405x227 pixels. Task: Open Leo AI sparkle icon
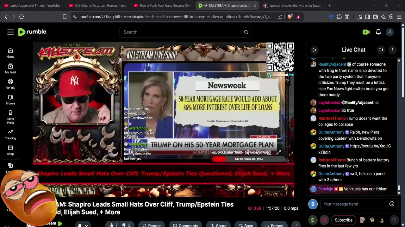tap(383, 17)
